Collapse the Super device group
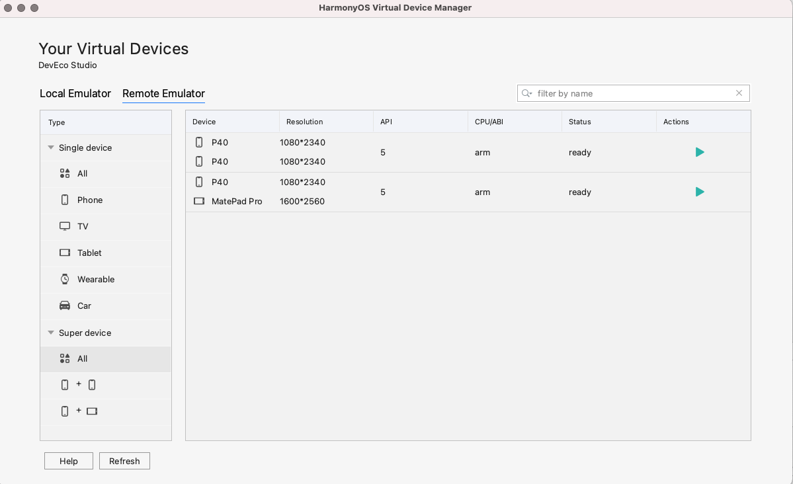This screenshot has height=484, width=793. [x=51, y=333]
